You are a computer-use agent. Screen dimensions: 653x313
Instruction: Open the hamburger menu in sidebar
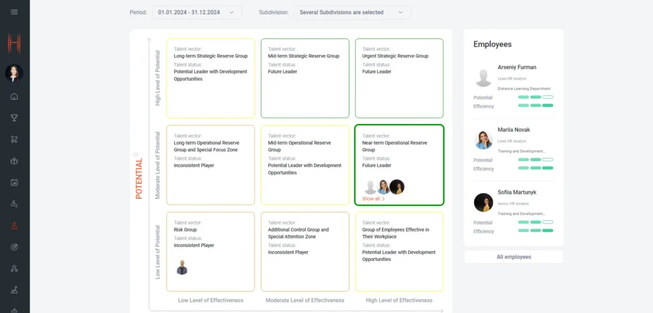pyautogui.click(x=14, y=12)
